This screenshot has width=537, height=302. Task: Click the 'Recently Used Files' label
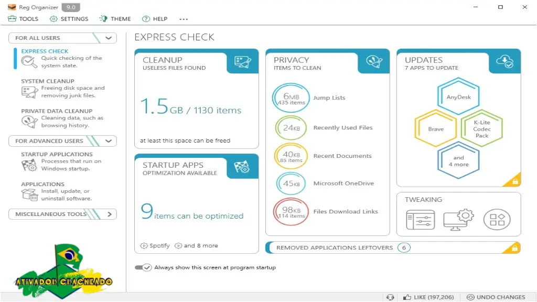[x=343, y=128]
